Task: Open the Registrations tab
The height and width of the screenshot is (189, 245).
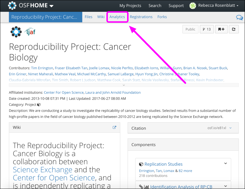Action: coord(141,17)
